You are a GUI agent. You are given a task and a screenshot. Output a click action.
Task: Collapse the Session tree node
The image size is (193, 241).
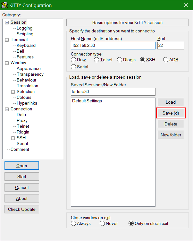(7, 22)
